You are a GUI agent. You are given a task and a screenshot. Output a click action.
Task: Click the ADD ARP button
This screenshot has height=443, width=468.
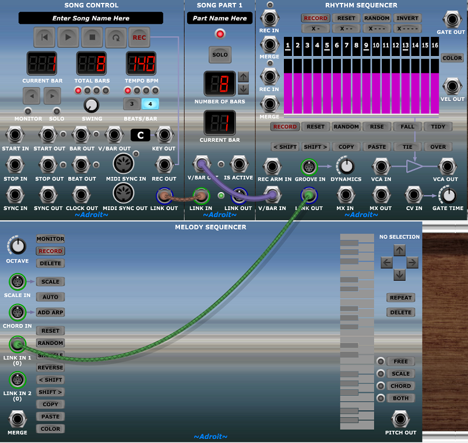pos(51,312)
